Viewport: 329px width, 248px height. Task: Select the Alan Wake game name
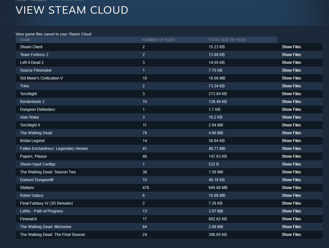click(29, 117)
